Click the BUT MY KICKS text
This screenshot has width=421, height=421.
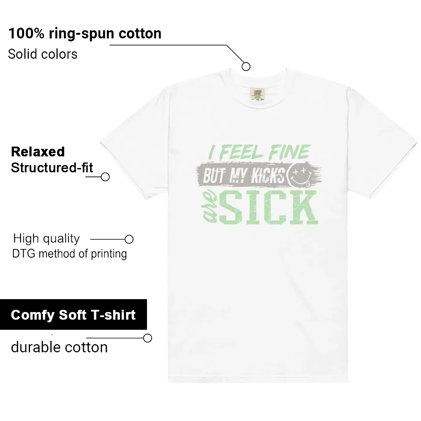(243, 176)
